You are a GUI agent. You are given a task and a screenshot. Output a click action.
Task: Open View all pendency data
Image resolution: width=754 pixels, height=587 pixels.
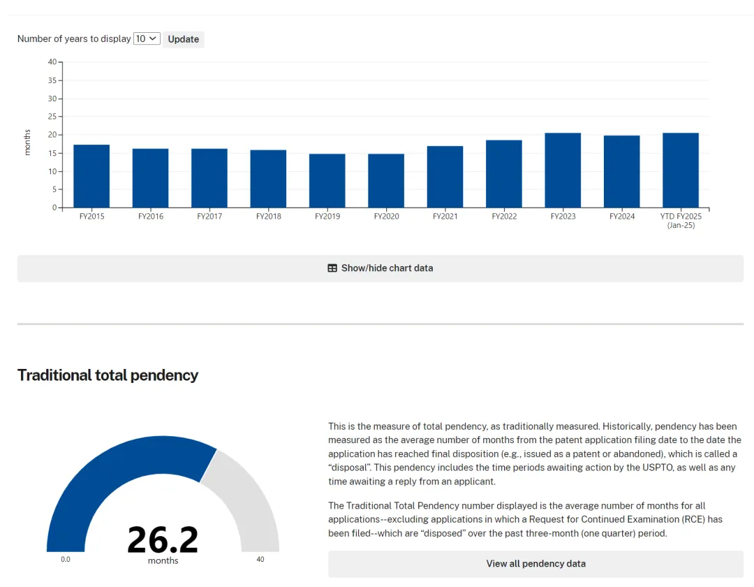click(535, 564)
